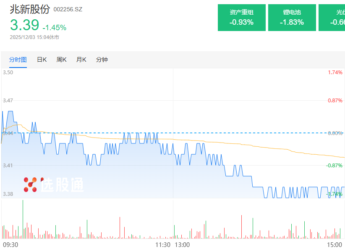Click the red 1.74% axis label
This screenshot has width=345, height=252.
click(x=335, y=73)
